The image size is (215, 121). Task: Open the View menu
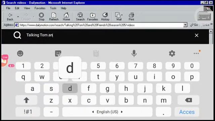27,8
